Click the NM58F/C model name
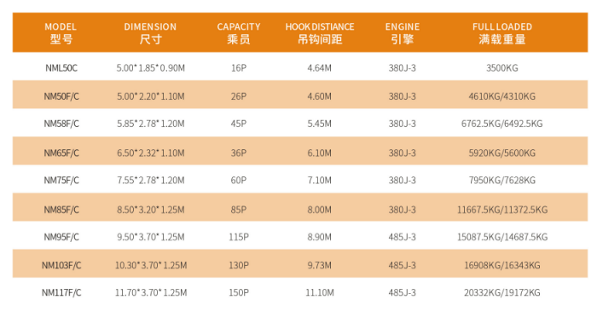The height and width of the screenshot is (317, 597). [x=61, y=124]
